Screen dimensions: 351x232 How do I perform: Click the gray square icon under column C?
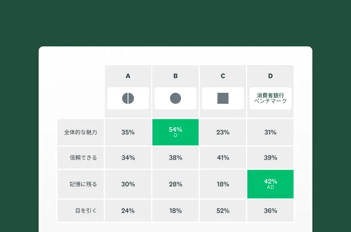tap(223, 98)
